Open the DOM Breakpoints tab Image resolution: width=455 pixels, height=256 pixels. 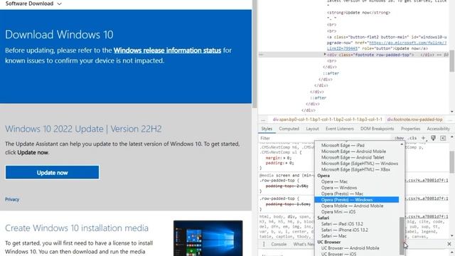[x=377, y=129]
